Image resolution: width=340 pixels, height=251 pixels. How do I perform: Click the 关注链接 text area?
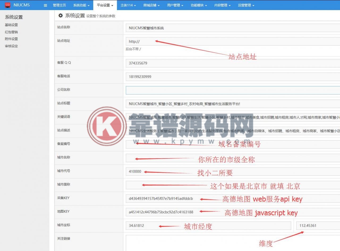(x=233, y=243)
